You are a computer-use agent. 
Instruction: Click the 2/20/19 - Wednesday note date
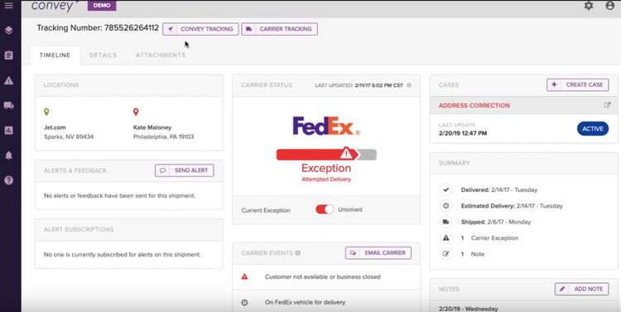pyautogui.click(x=468, y=309)
